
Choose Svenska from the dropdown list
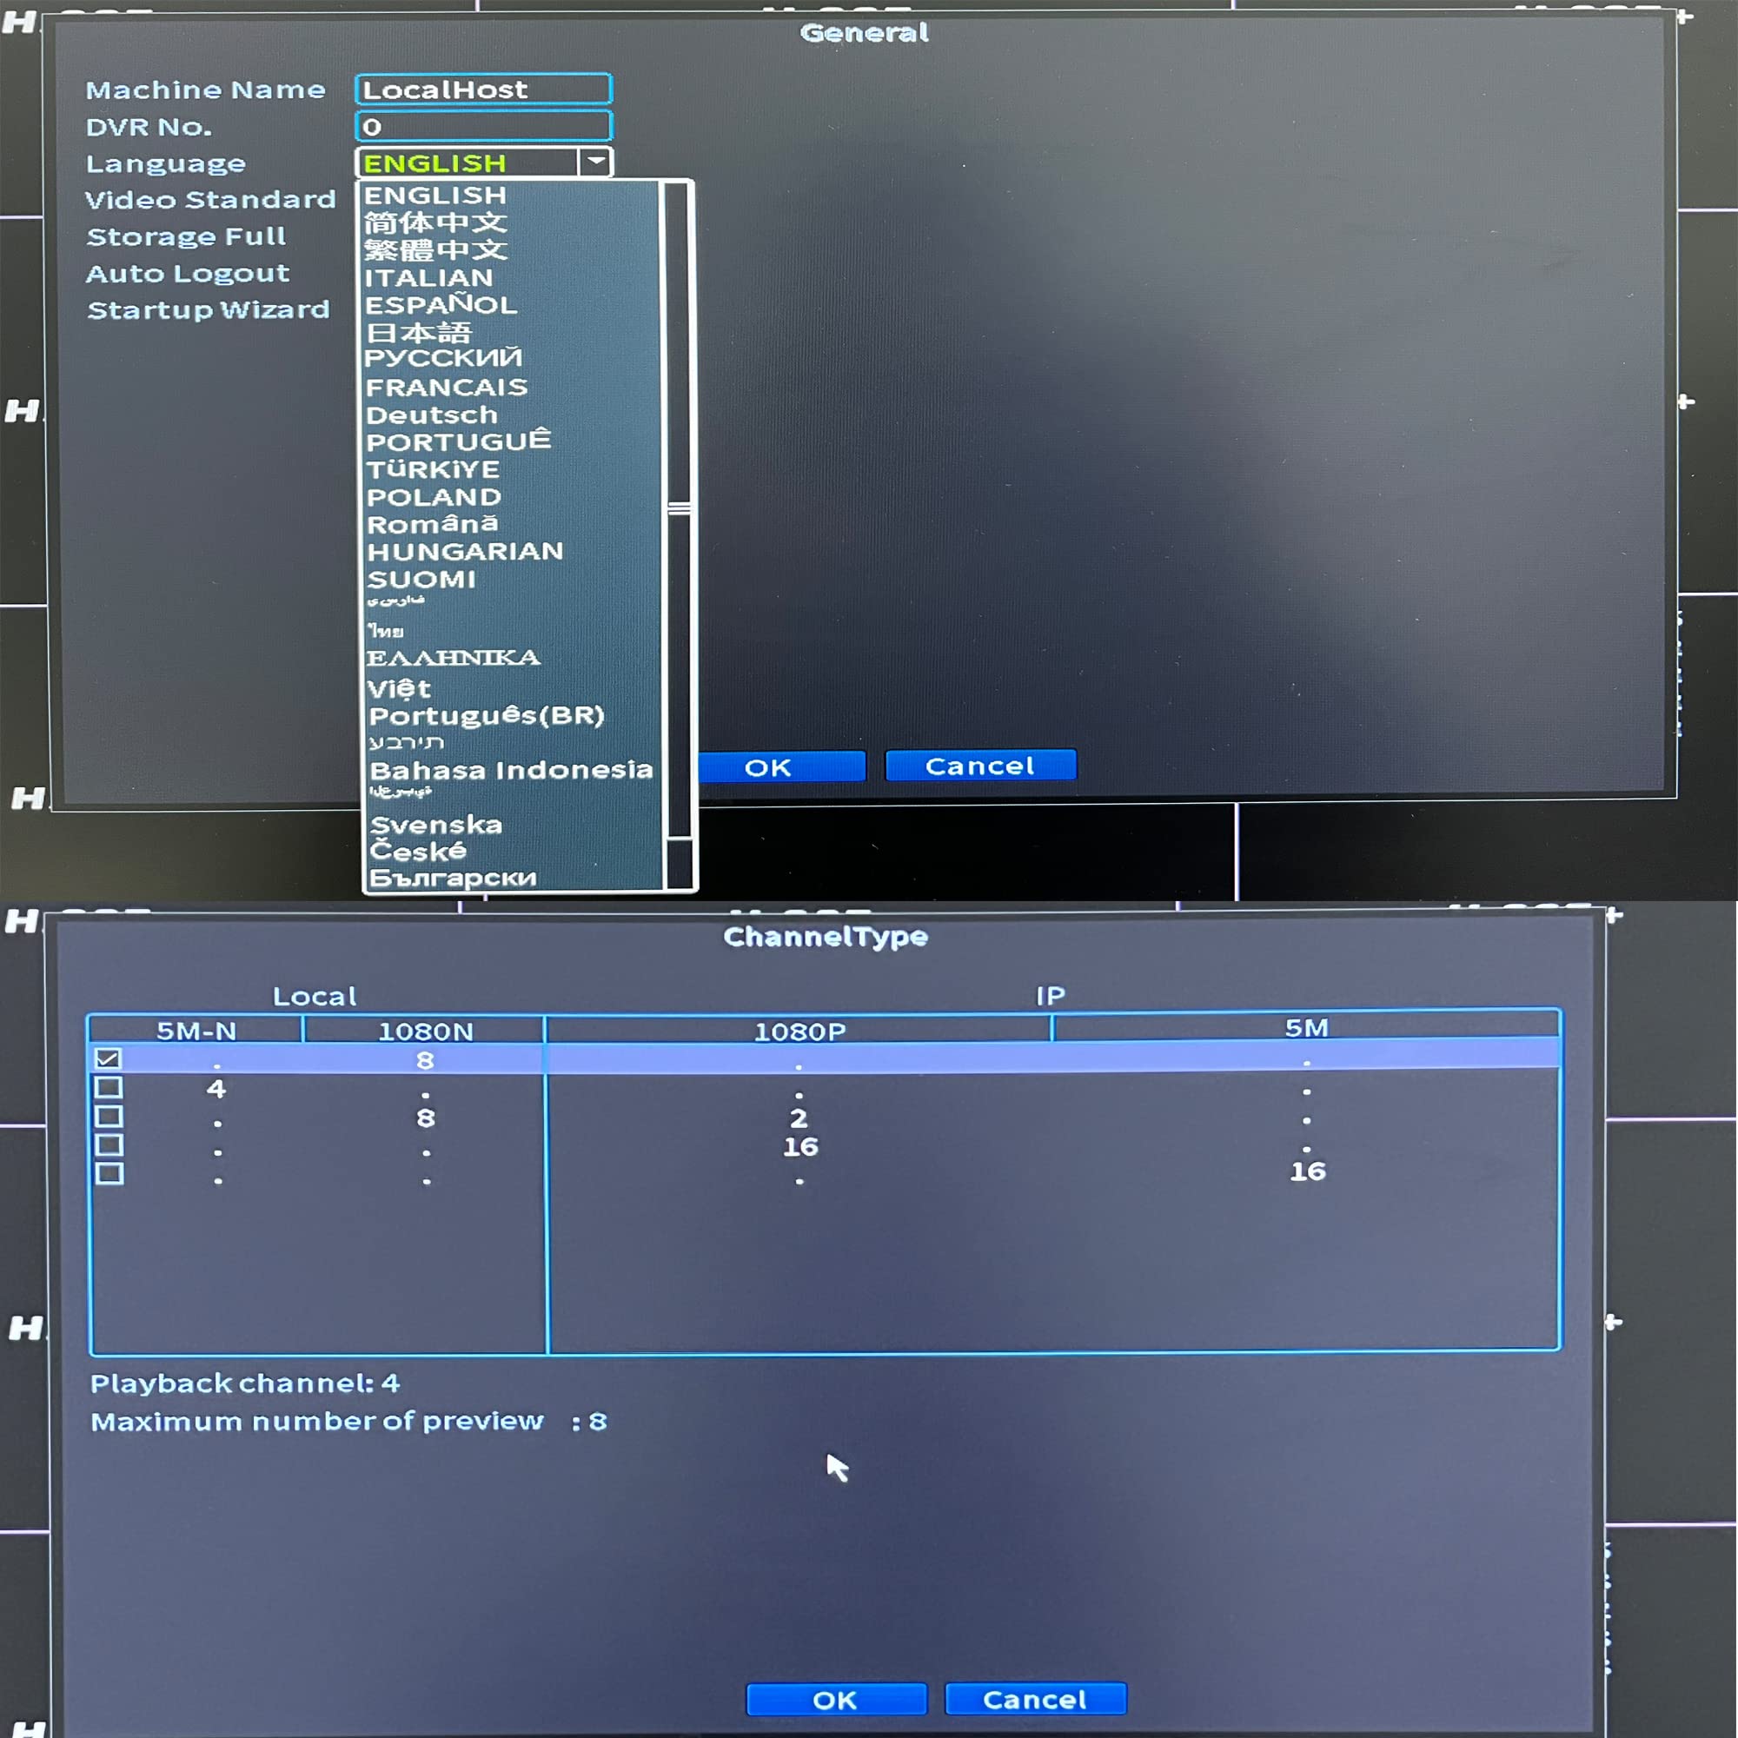click(435, 825)
